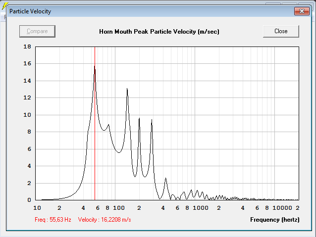The image size is (316, 237).
Task: Click the y-axis label 12
Action: tap(27, 97)
